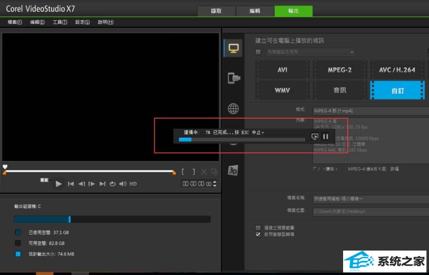Choose the 自訂 (Custom) output format
This screenshot has width=429, height=275.
(x=397, y=90)
